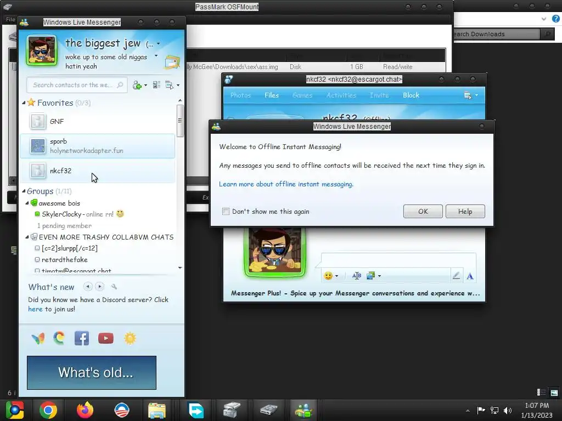Collapse the awesome bois group
This screenshot has height=421, width=562.
[x=27, y=203]
